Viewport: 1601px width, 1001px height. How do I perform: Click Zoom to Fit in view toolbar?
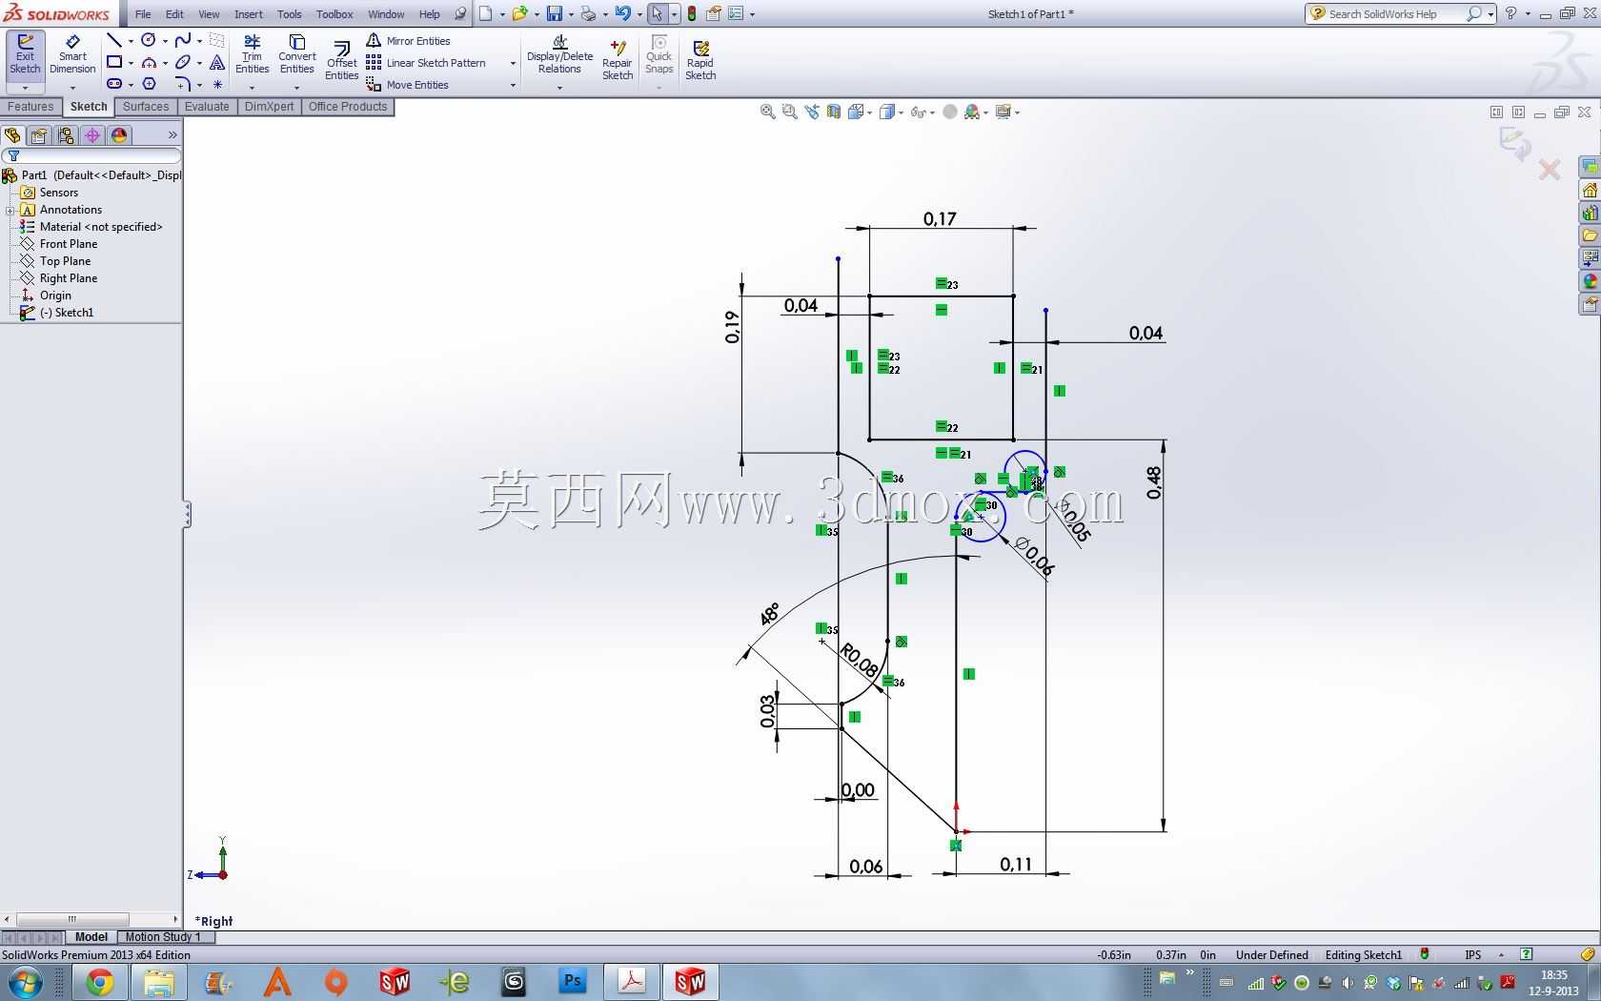767,112
